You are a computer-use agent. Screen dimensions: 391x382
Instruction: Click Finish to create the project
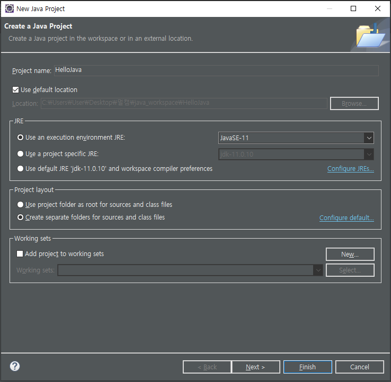coord(308,367)
